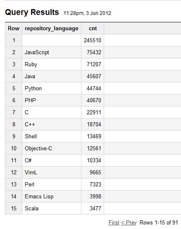The image size is (181, 229).
Task: Click the empty language cell in row 1
Action: (x=52, y=40)
